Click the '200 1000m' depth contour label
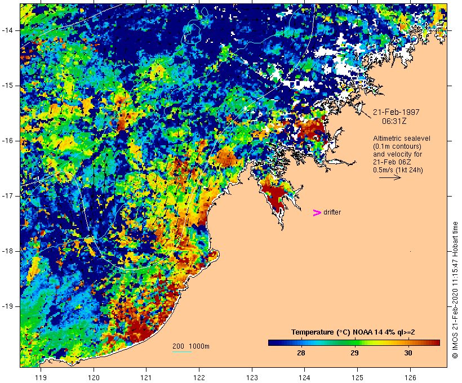 tap(191, 346)
